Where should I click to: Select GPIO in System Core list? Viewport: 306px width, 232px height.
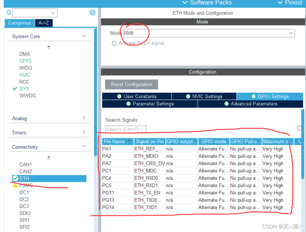point(25,61)
